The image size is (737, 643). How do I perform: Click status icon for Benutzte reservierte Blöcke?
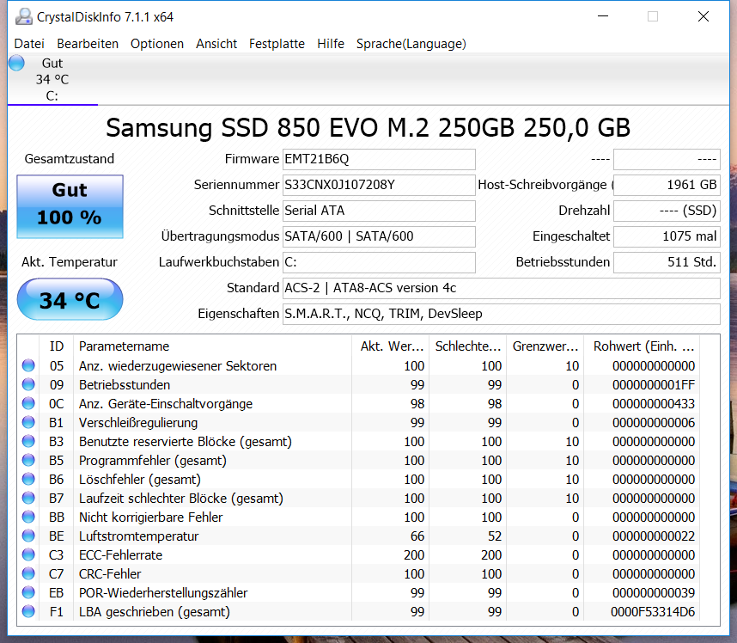click(28, 441)
